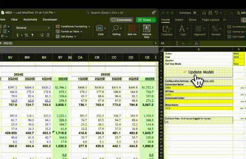The height and width of the screenshot is (159, 246).
Task: Click document title MSCI dropdown arrow
Action: [54, 13]
